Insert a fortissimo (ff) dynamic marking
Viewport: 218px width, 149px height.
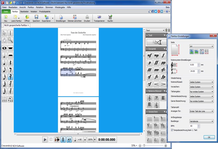pos(156,63)
